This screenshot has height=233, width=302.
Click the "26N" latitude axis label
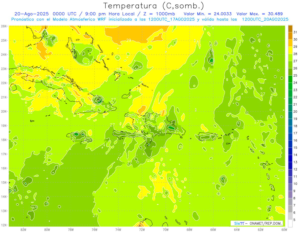click(4, 26)
